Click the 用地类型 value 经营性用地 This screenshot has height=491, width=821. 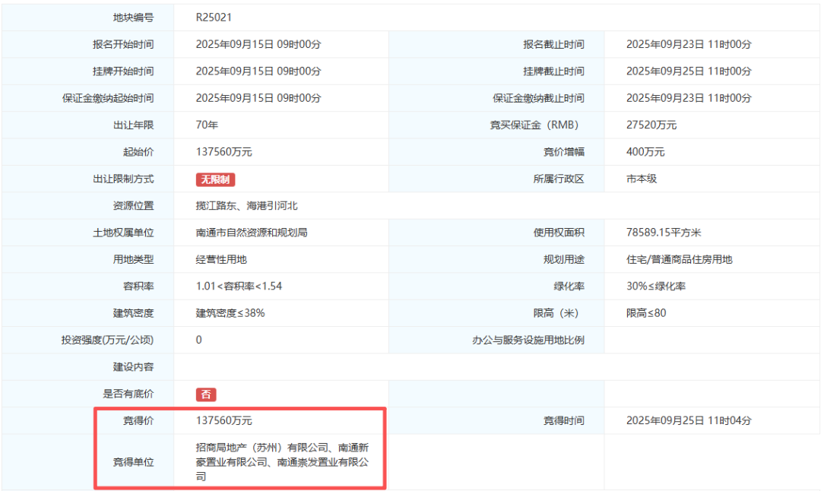221,259
